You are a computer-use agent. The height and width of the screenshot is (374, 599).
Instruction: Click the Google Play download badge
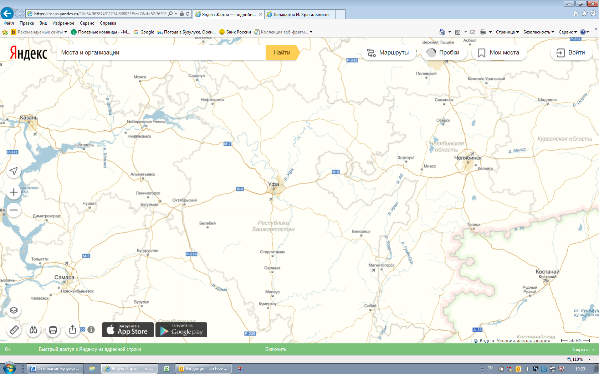(x=181, y=330)
